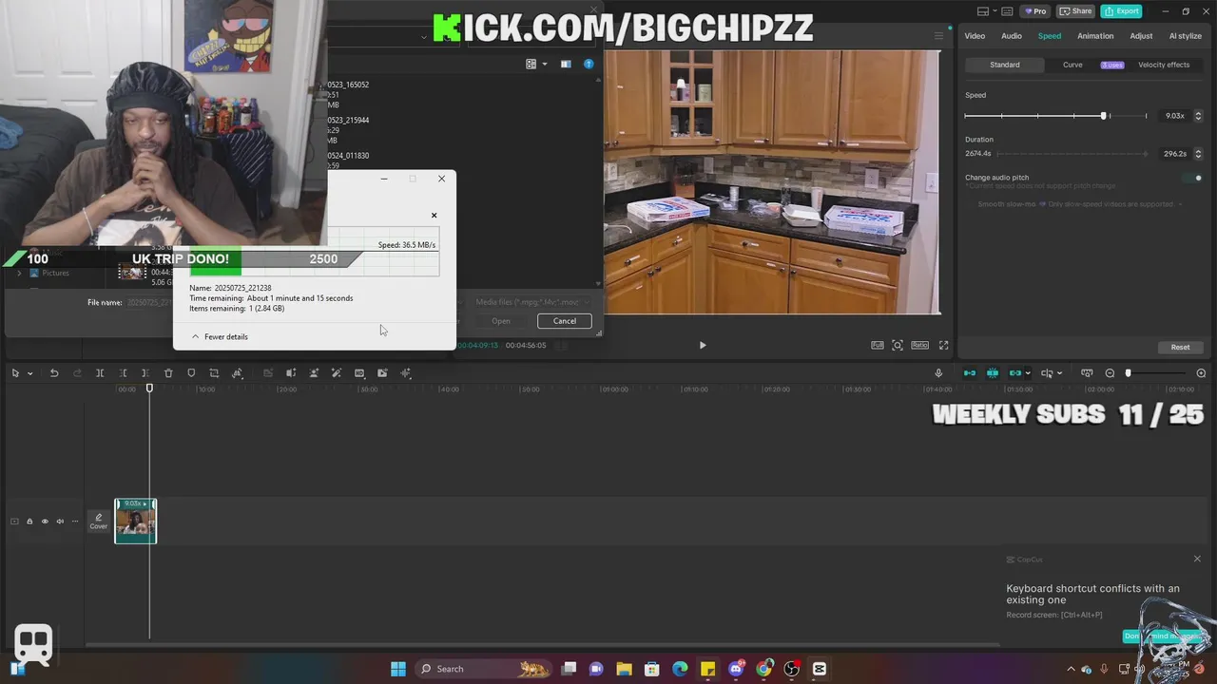Delete the selected timeline clip

(x=168, y=373)
